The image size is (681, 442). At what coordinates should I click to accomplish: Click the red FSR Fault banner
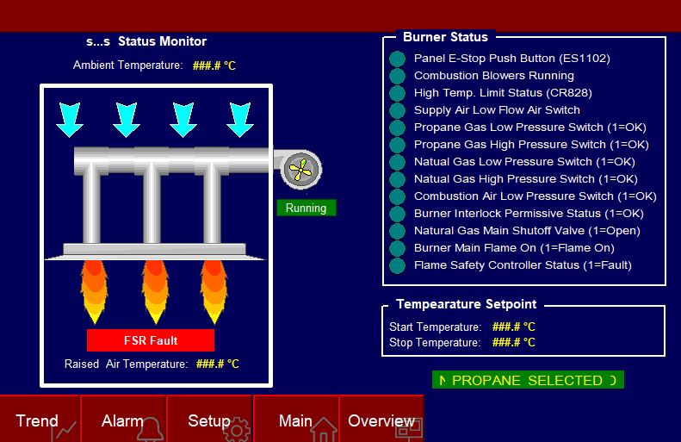tap(151, 340)
